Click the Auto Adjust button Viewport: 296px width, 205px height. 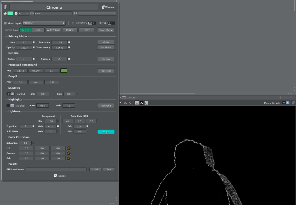tap(53, 30)
